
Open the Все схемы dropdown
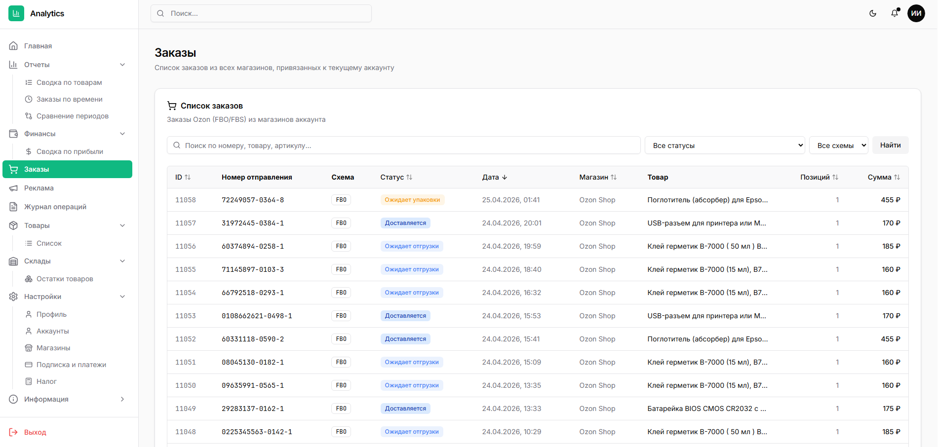coord(839,146)
